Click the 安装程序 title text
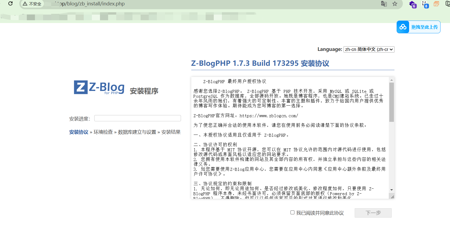 click(x=144, y=91)
